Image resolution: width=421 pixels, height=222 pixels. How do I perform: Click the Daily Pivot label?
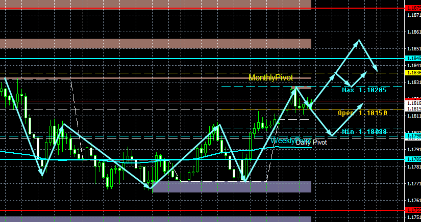pyautogui.click(x=311, y=143)
